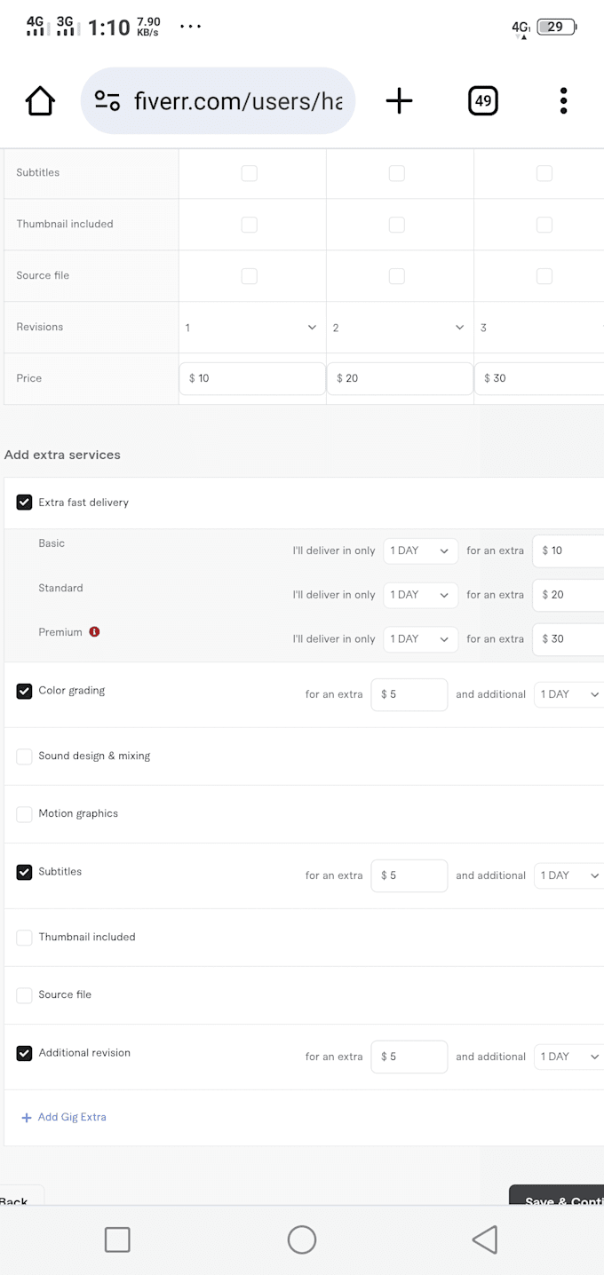This screenshot has width=604, height=1275.
Task: Enable Thumbnail included extra service
Action: [25, 938]
